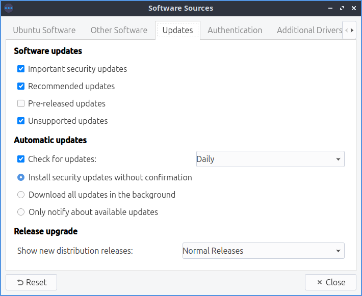Viewport: 362px width, 296px height.
Task: Uncheck Check for updates option
Action: pyautogui.click(x=21, y=159)
